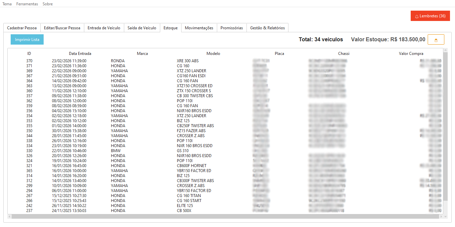Viewport: 455px width, 227px height.
Task: Switch to the Cadastrar Pessoa tab
Action: tap(22, 28)
